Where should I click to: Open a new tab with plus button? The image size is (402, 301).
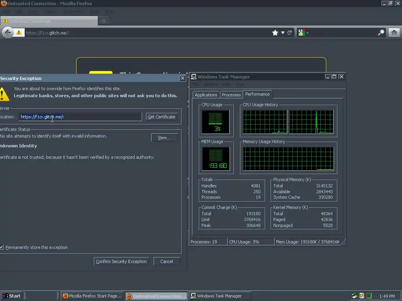click(104, 21)
